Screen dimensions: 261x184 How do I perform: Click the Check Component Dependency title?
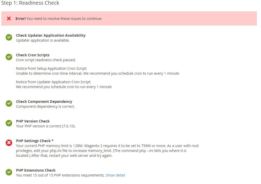pyautogui.click(x=44, y=102)
